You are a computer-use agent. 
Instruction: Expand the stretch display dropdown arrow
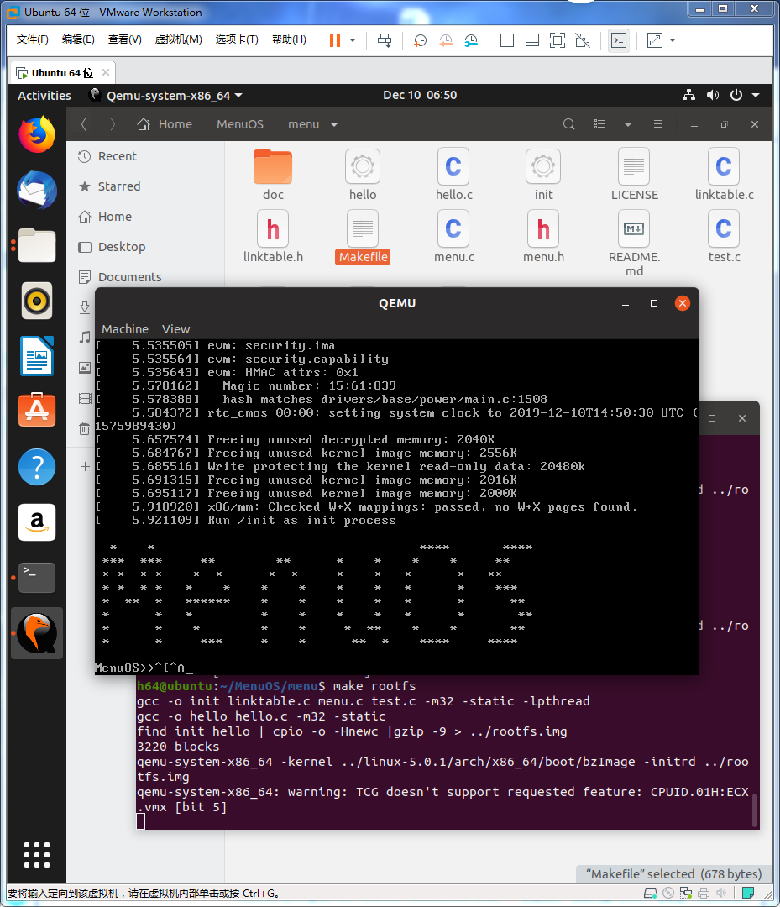click(673, 40)
